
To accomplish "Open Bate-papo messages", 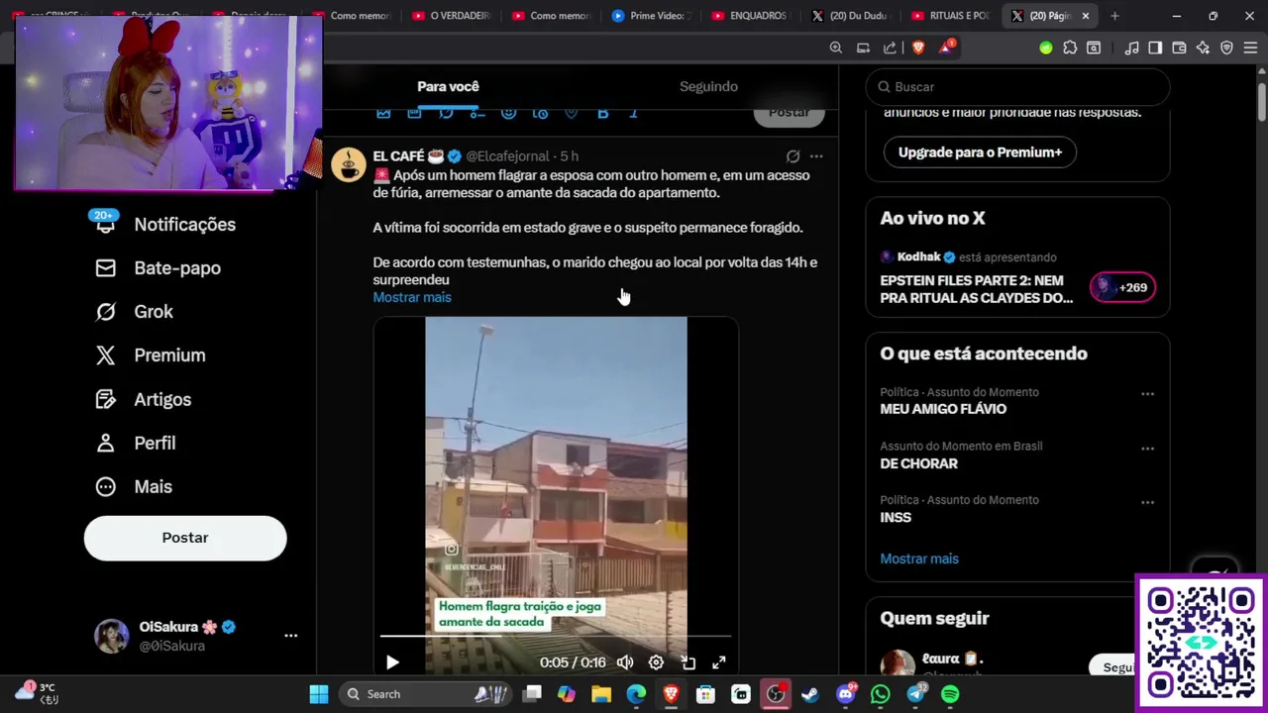I will point(158,267).
